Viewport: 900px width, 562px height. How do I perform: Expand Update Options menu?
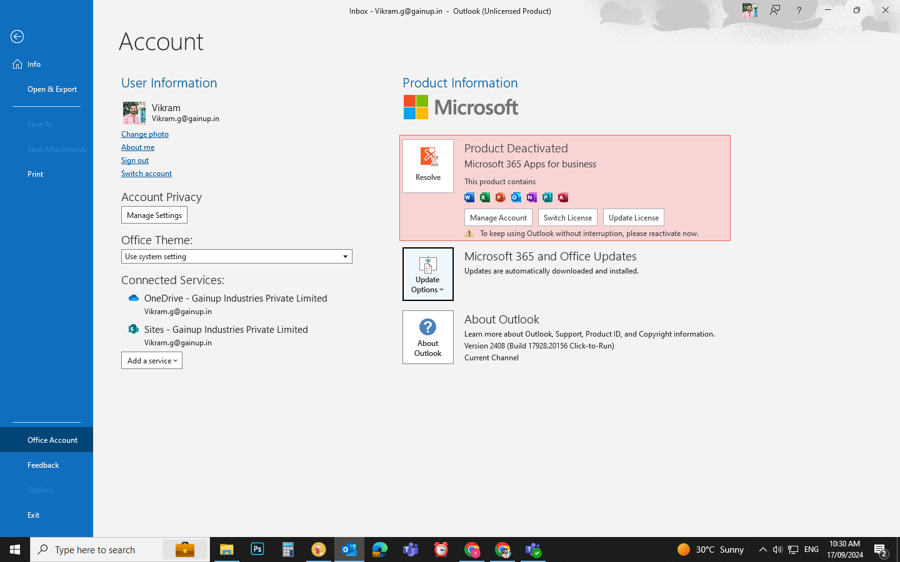pos(428,274)
